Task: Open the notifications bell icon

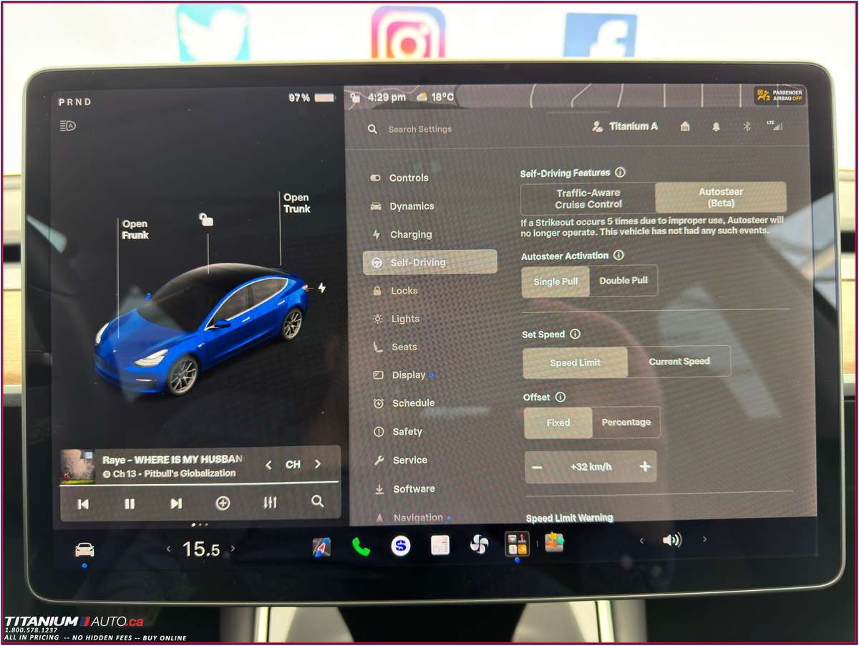Action: point(716,126)
